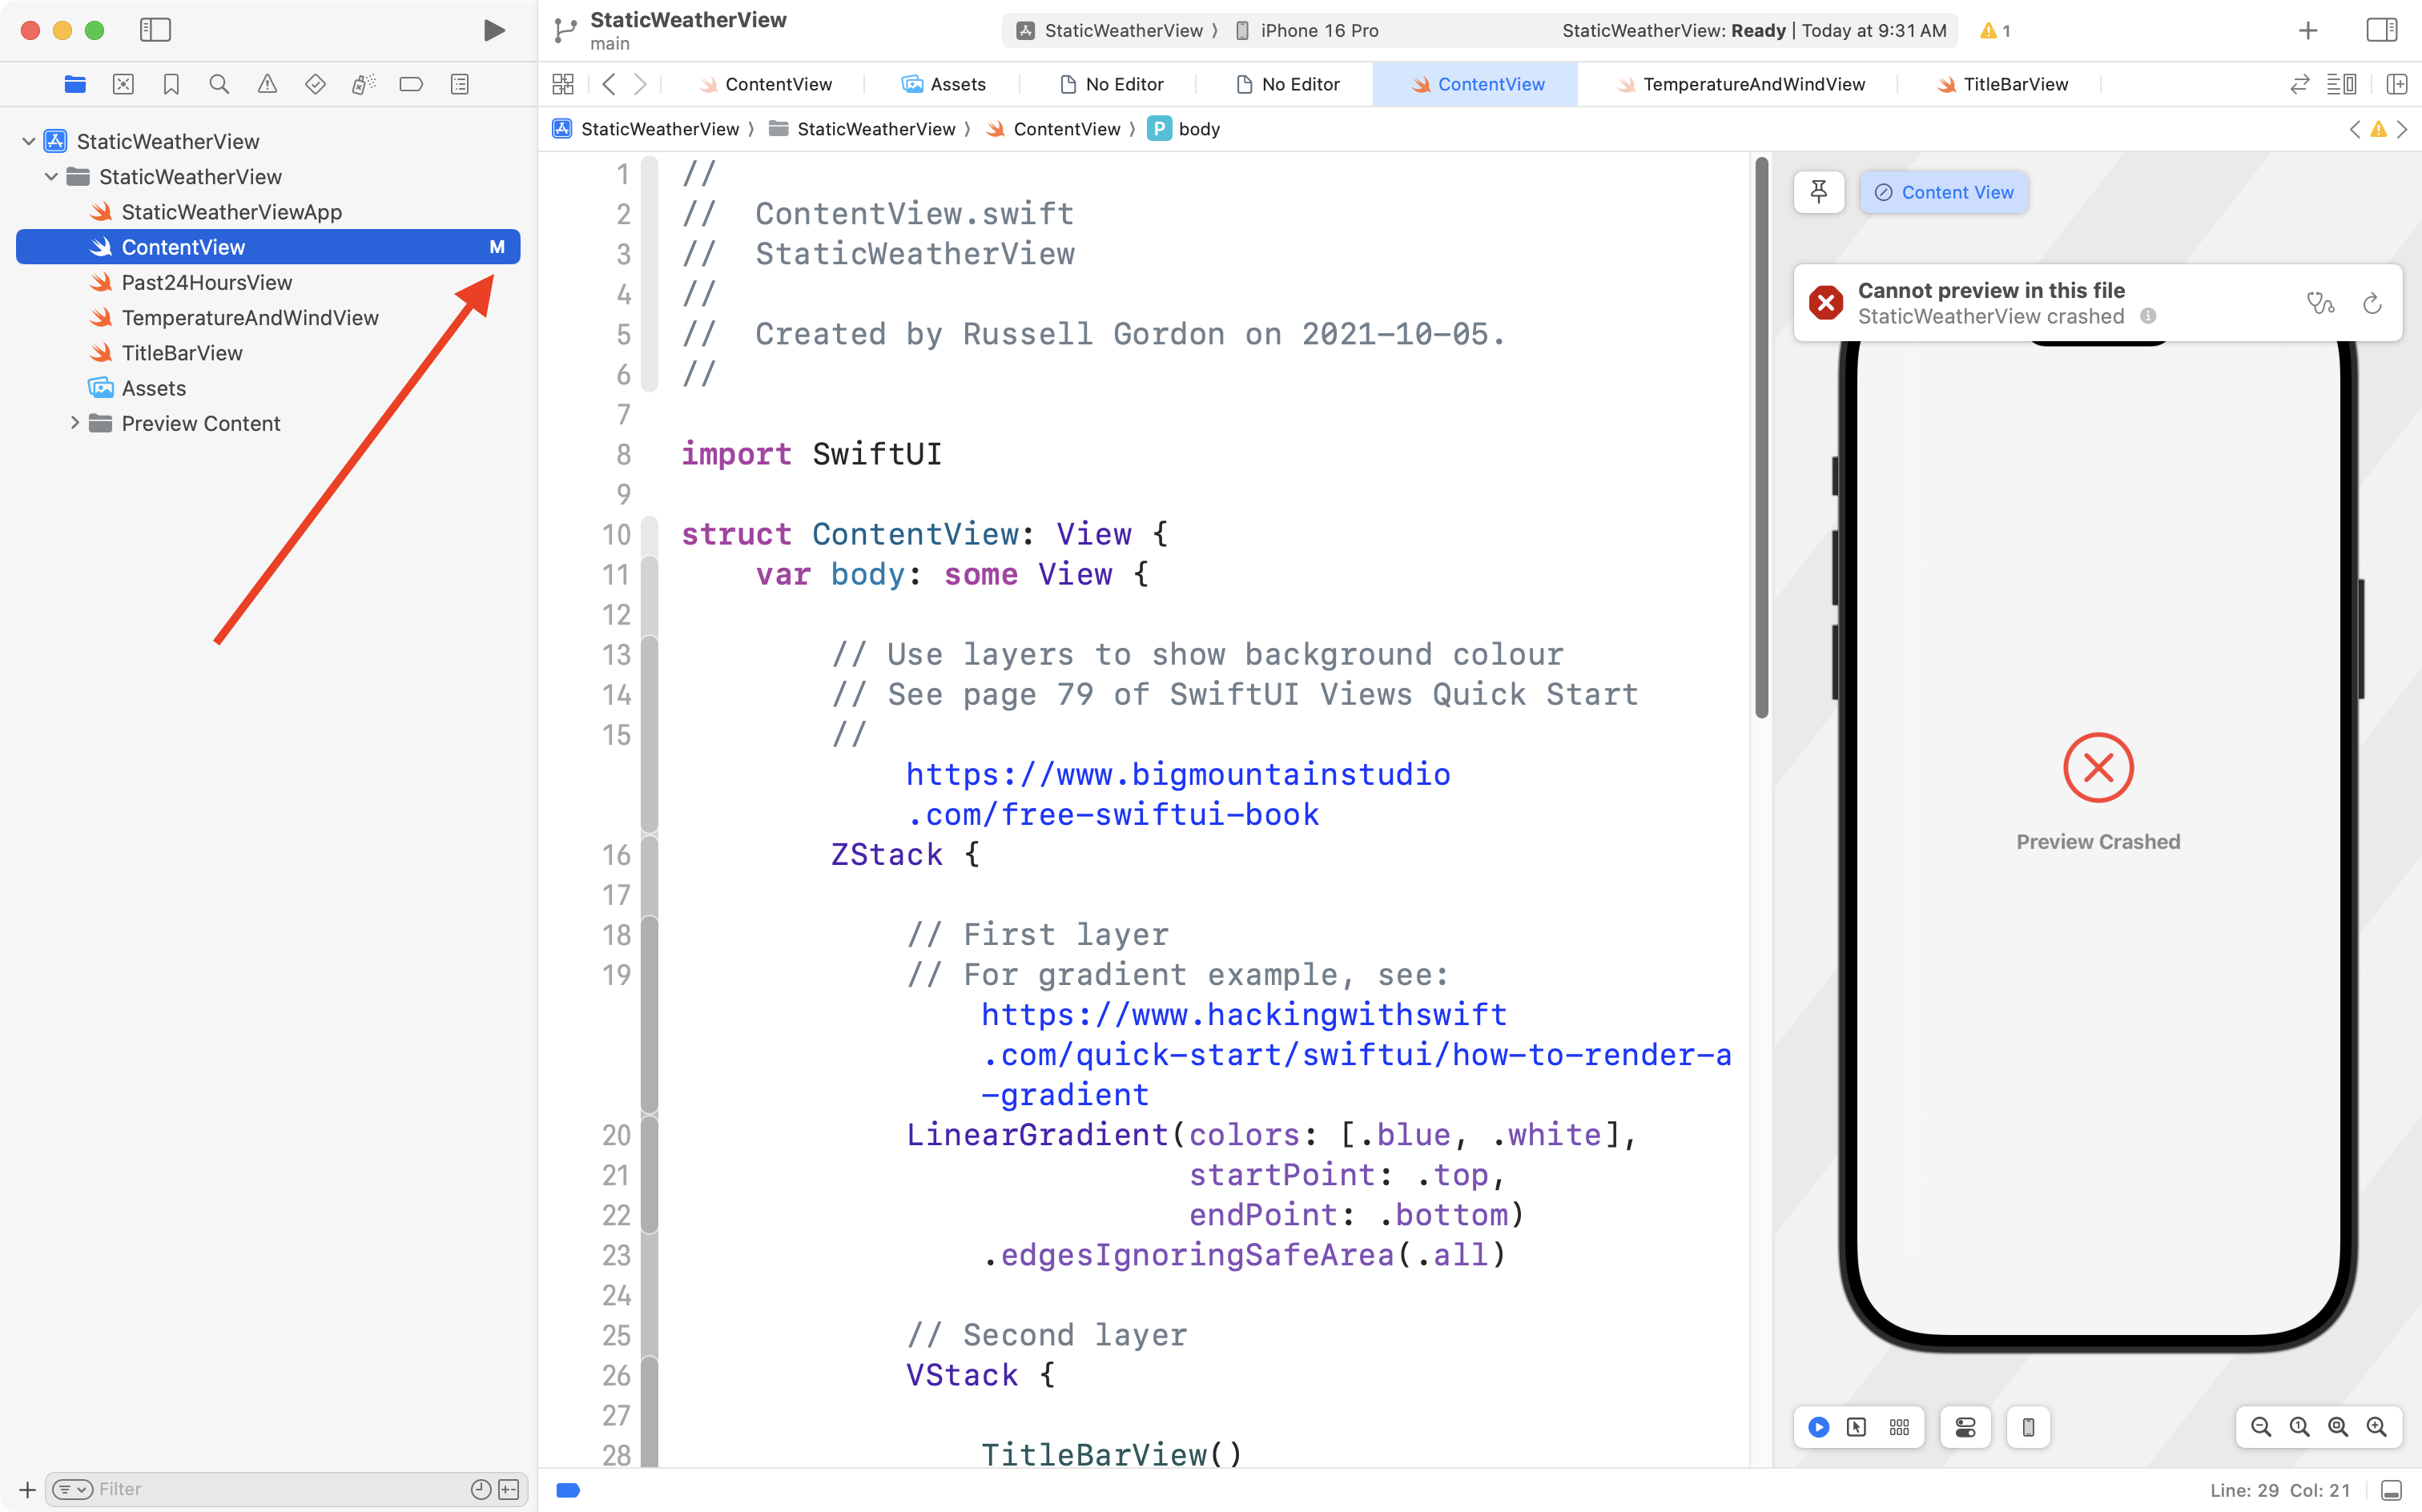This screenshot has height=1512, width=2422.
Task: Open the Find navigator magnifier icon
Action: point(219,84)
